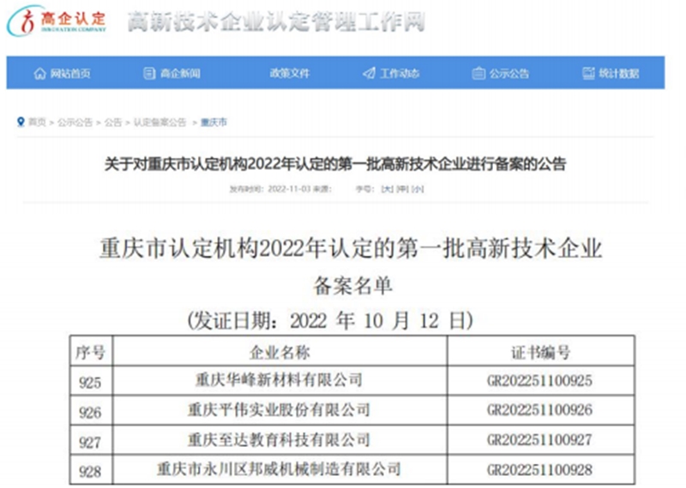Set font size to large [大]
Screen dimensions: 686x488
(387, 189)
